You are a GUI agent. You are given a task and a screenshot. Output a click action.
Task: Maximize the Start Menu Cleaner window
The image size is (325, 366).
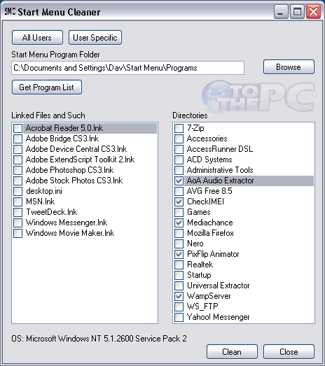(x=297, y=11)
